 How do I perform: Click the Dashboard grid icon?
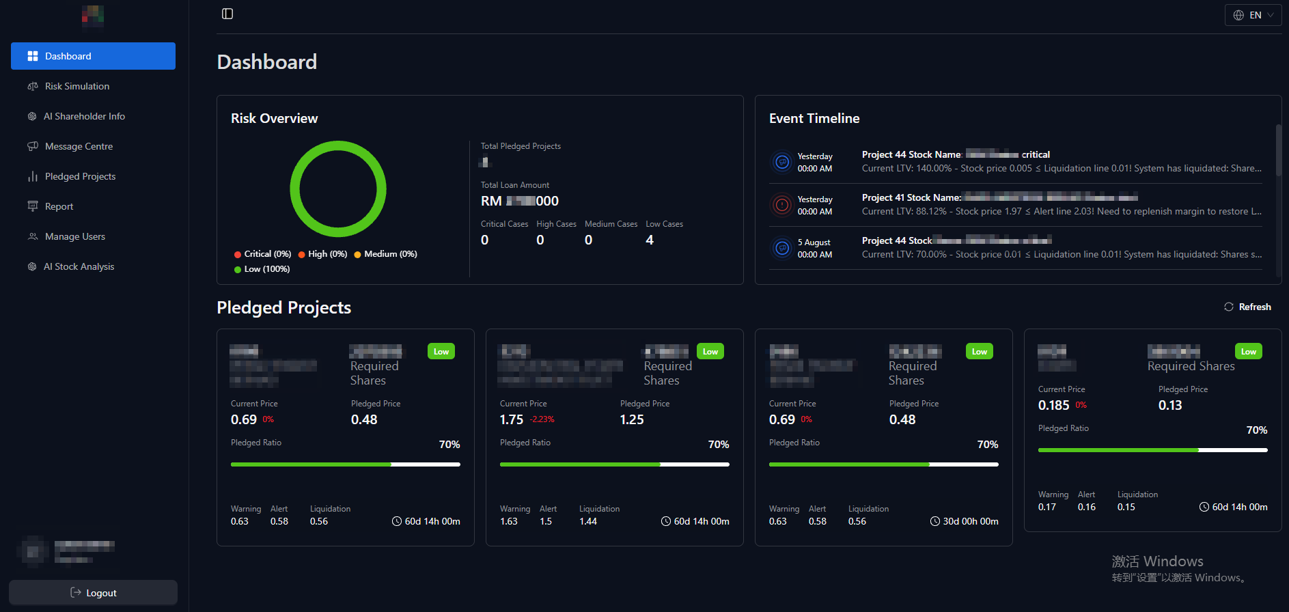tap(32, 56)
